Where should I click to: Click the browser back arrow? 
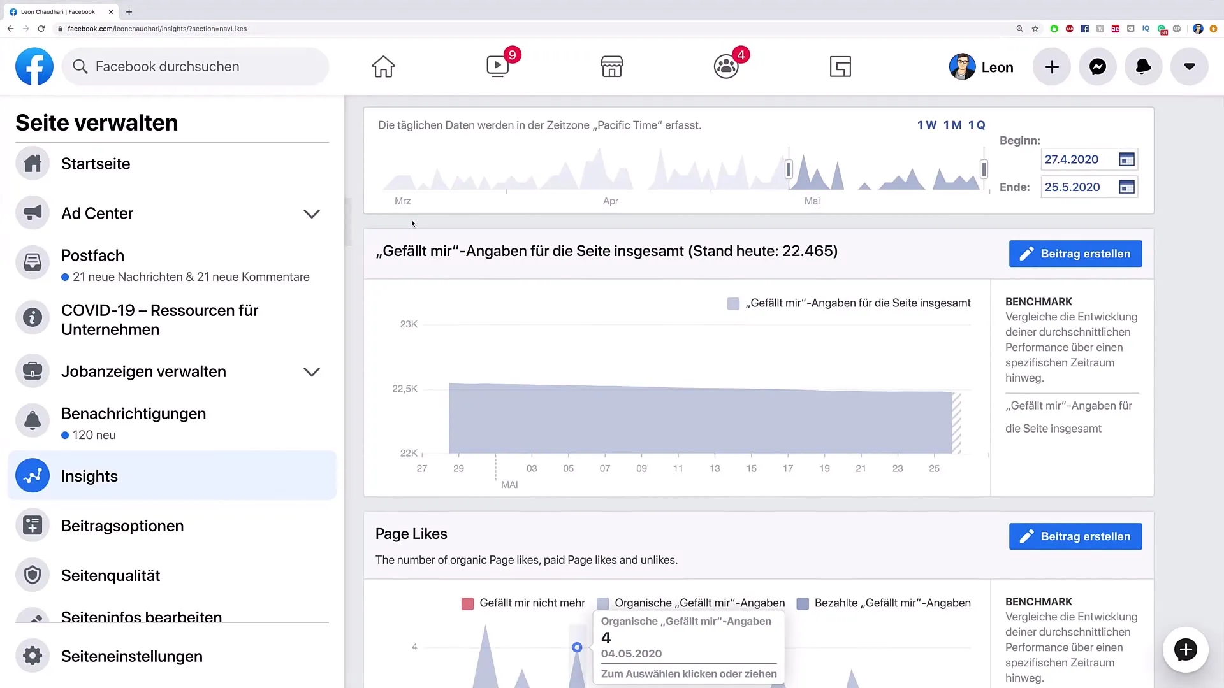[x=10, y=29]
